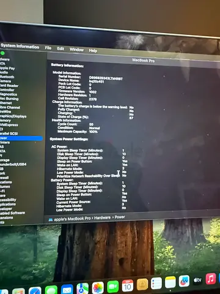Open the Edit menu
220x294 pixels.
[61, 48]
